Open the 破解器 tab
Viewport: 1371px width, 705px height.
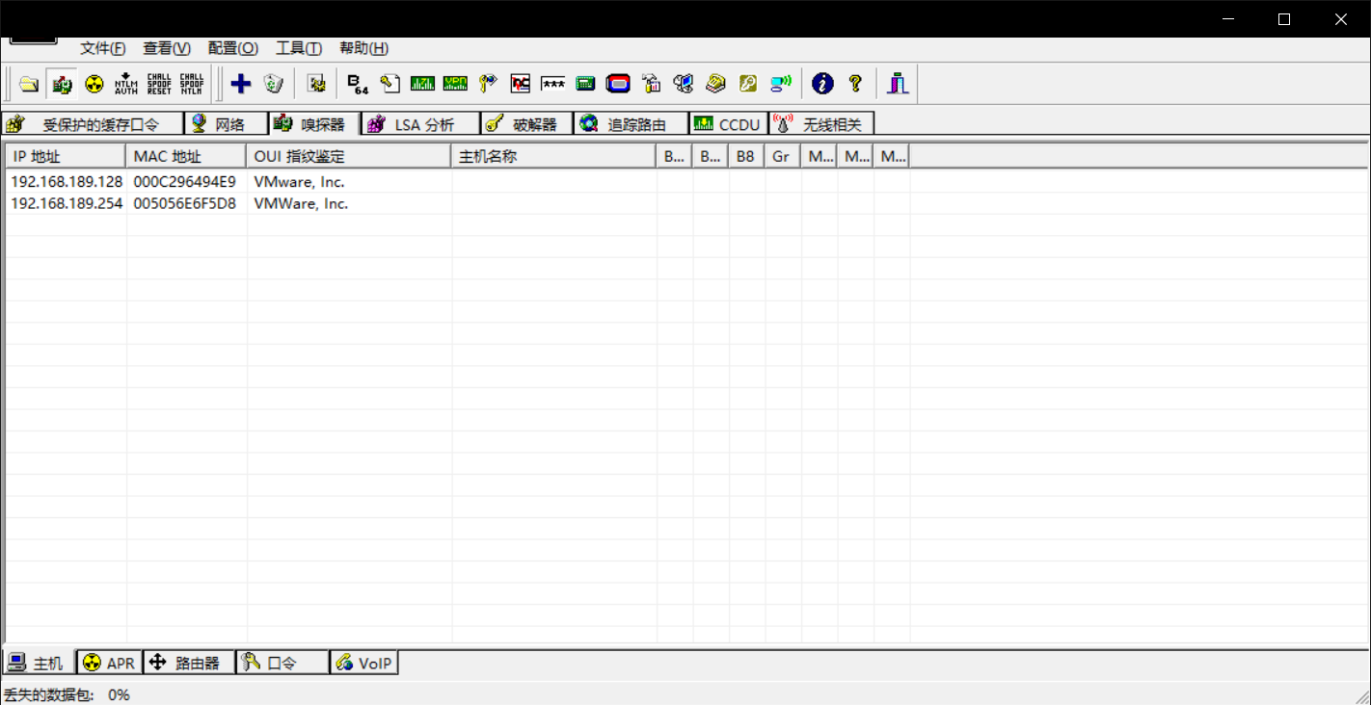(x=527, y=124)
